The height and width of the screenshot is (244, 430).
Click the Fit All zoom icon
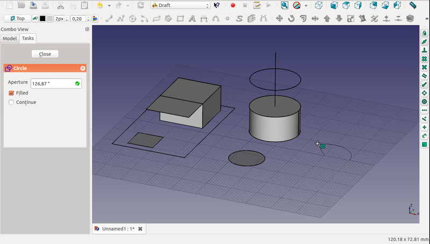click(284, 5)
